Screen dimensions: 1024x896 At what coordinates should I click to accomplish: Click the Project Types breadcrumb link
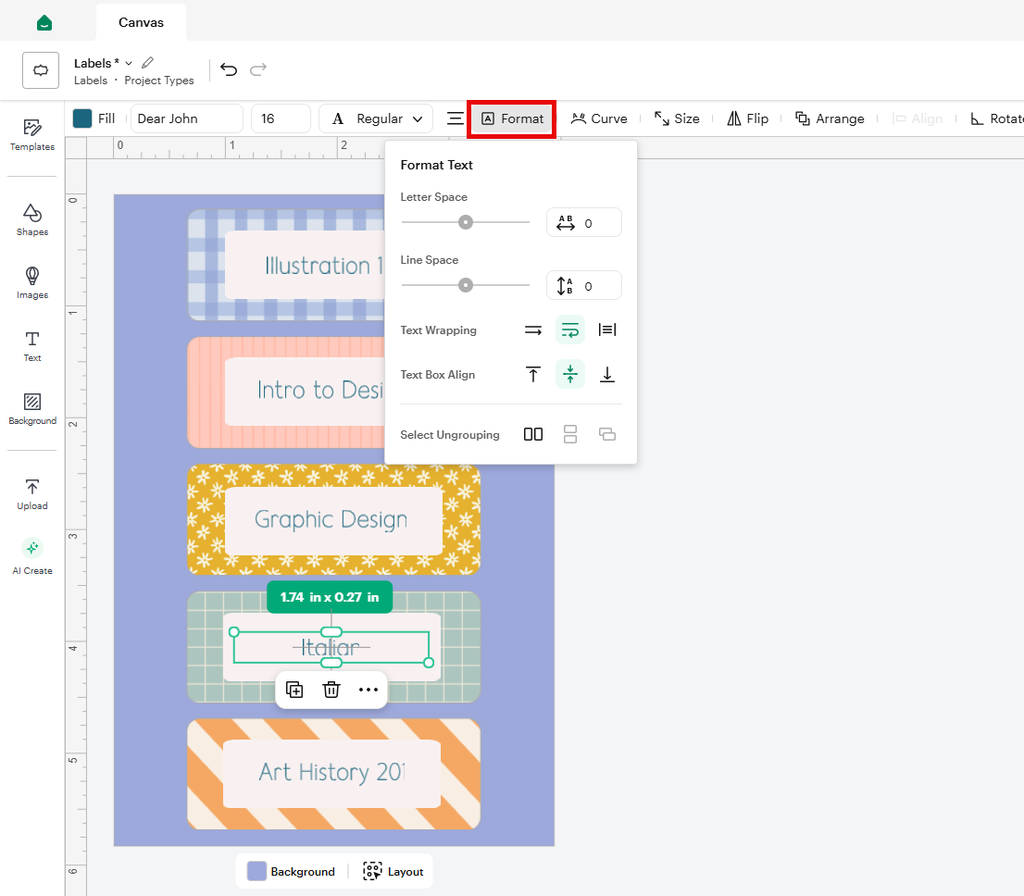[x=159, y=81]
